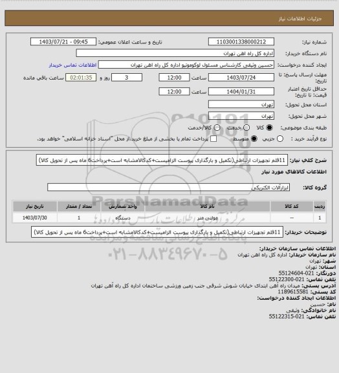Image resolution: width=339 pixels, height=373 pixels.
Task: Select the متوسط purchase type radio
Action: pyautogui.click(x=254, y=139)
